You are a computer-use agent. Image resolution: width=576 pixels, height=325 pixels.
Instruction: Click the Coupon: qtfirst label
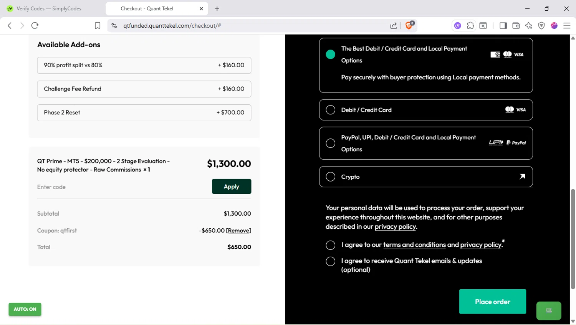point(57,231)
